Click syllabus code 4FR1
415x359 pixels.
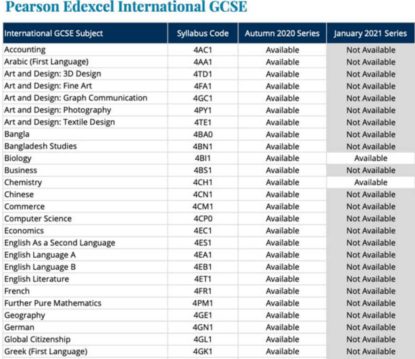click(203, 291)
